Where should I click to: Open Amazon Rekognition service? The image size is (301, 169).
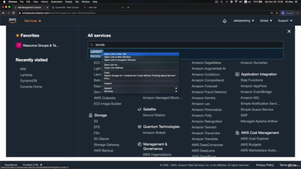click(x=207, y=121)
